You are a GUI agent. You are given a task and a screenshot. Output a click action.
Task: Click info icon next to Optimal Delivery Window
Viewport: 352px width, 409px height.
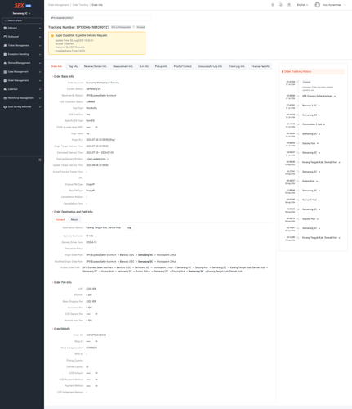[108, 159]
